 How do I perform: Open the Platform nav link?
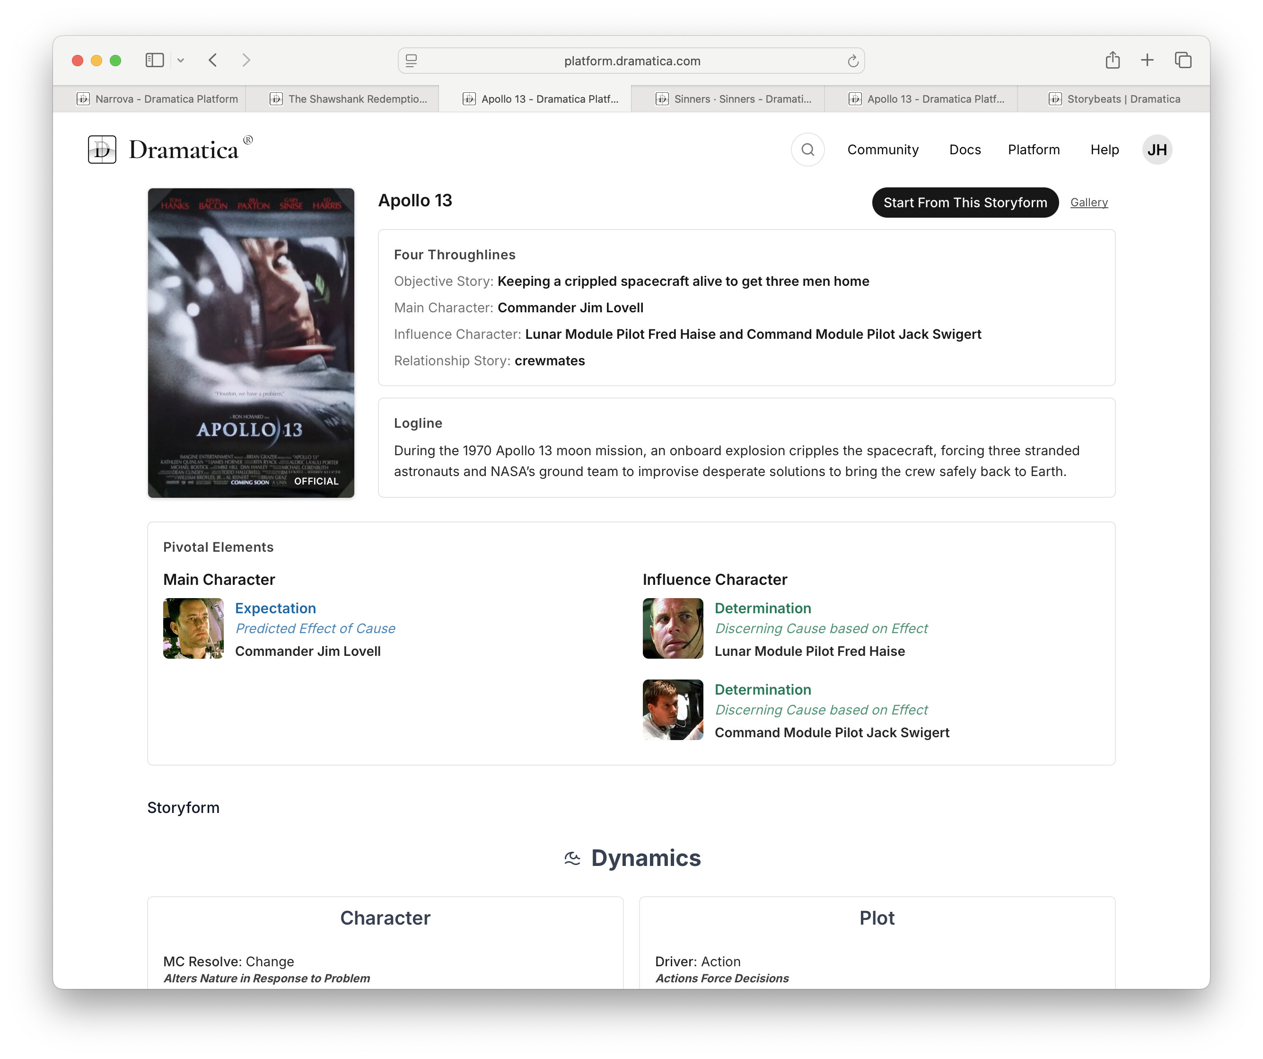coord(1033,149)
